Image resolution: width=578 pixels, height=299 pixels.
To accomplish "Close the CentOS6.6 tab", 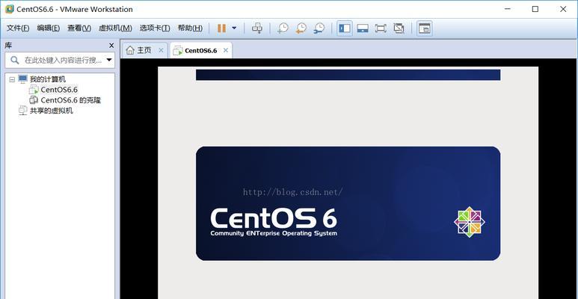I will click(226, 50).
